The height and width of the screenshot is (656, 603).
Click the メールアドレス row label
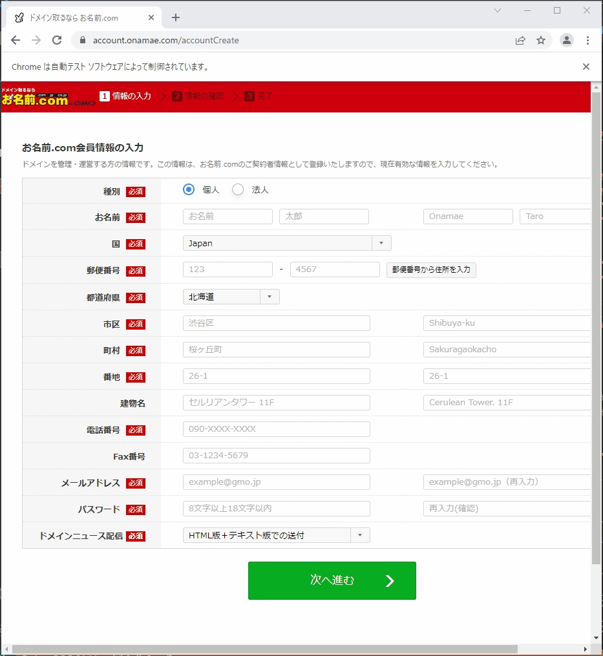(91, 483)
